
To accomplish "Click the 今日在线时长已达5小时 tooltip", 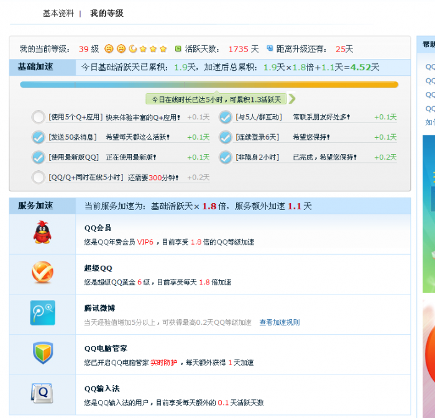I will pyautogui.click(x=216, y=99).
